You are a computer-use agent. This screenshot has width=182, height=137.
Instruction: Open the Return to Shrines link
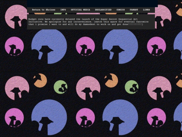click(x=43, y=10)
